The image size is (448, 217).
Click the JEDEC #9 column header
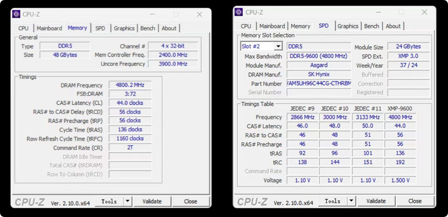(x=302, y=109)
